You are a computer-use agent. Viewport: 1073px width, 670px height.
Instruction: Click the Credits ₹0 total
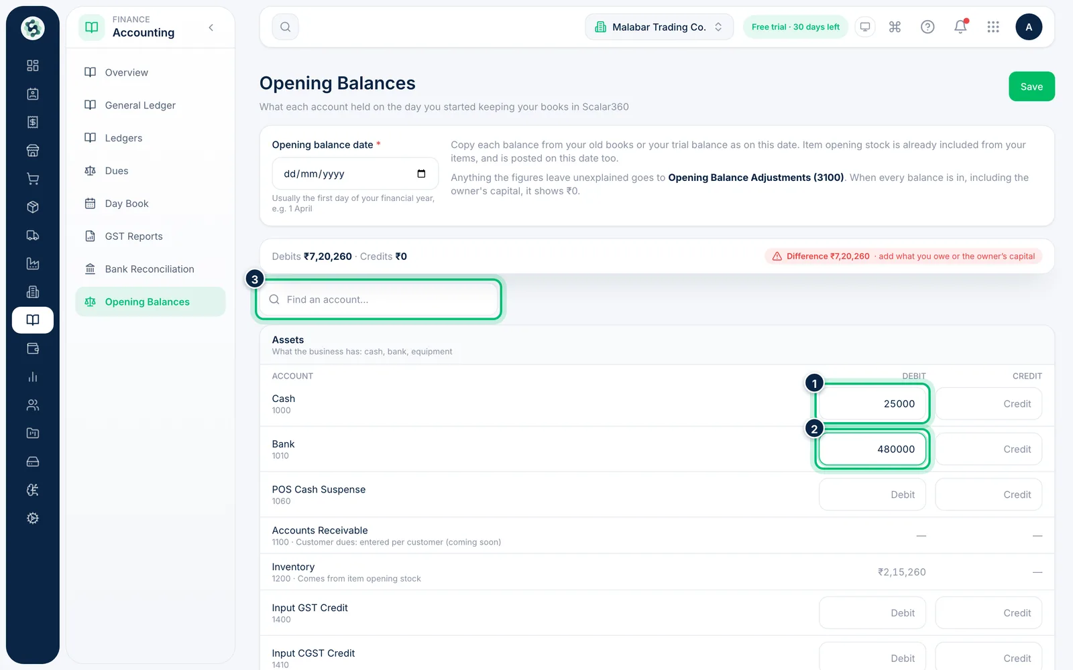pos(384,256)
